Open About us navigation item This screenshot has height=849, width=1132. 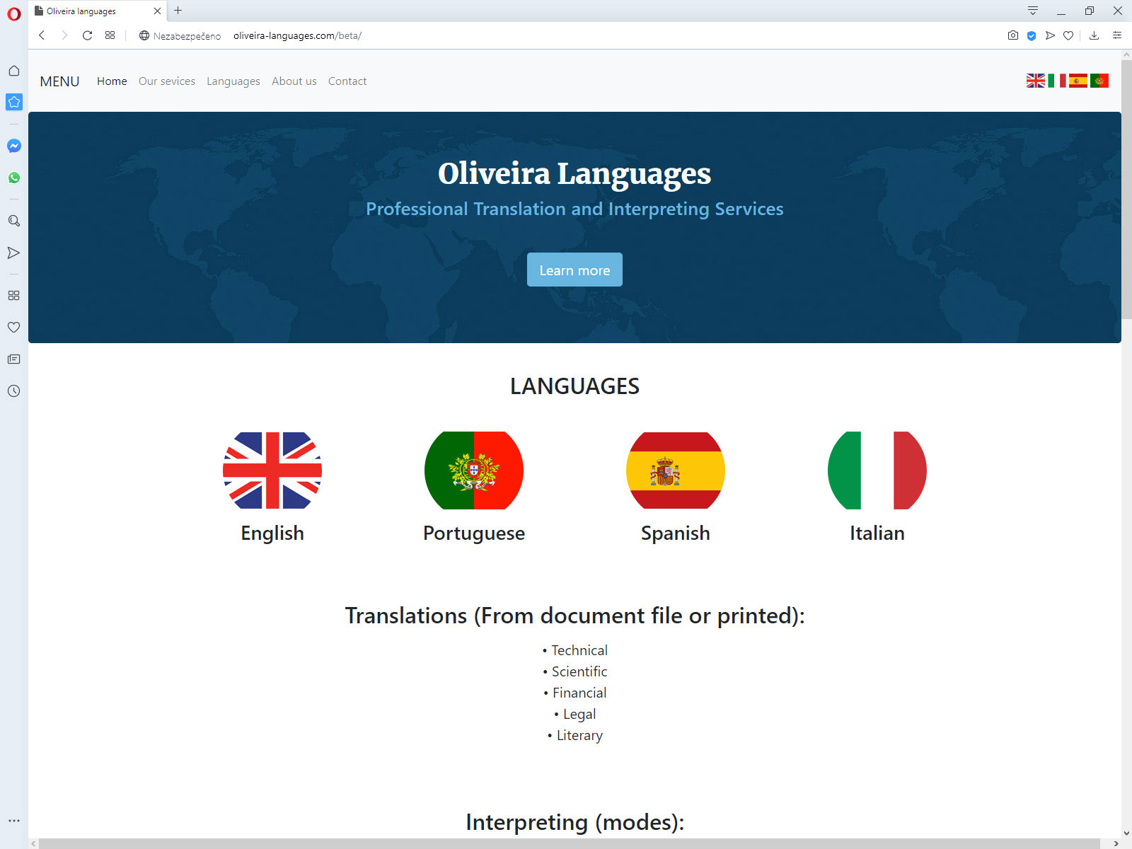coord(294,81)
